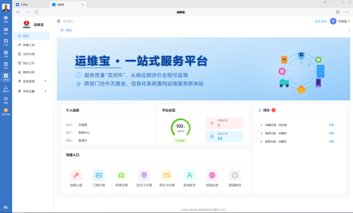This screenshot has height=213, width=353.
Task: Open the 故障上报 quick entry icon
Action: (76, 175)
